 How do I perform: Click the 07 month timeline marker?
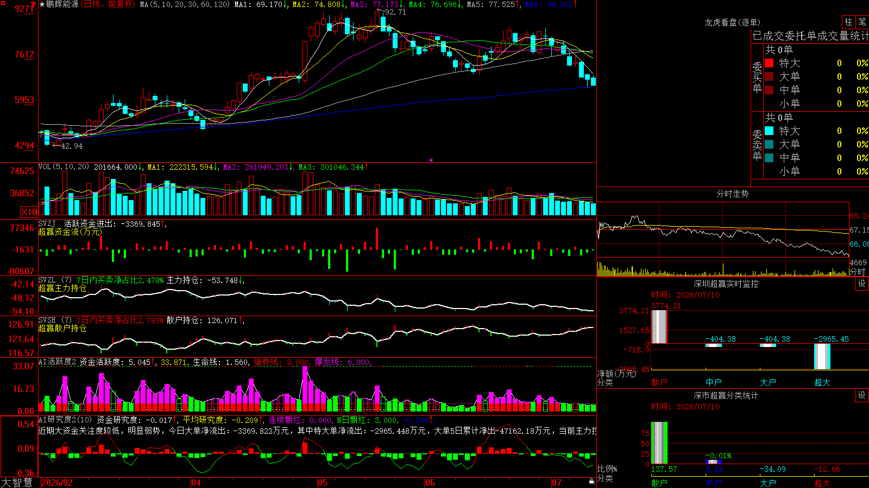(x=557, y=483)
